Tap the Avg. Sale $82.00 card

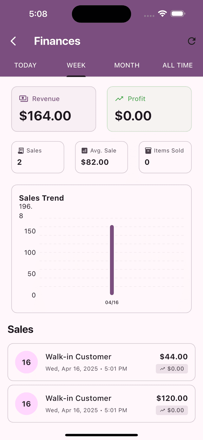click(101, 157)
